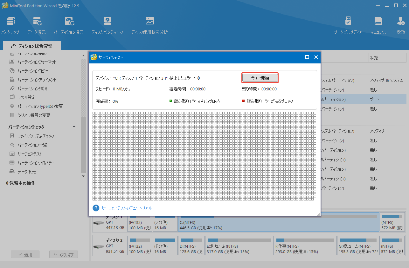The height and width of the screenshot is (268, 409).
Task: Select C:(NTFS) 446.5 GB partition block
Action: (x=279, y=222)
